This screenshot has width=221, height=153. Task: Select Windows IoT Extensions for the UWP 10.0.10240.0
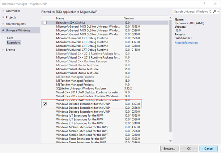(105, 123)
